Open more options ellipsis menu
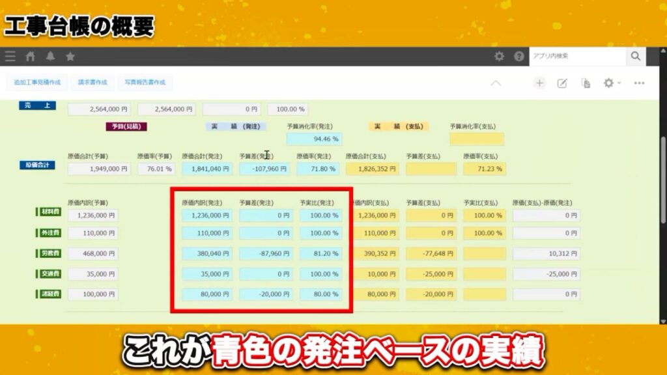This screenshot has height=375, width=667. click(x=639, y=83)
